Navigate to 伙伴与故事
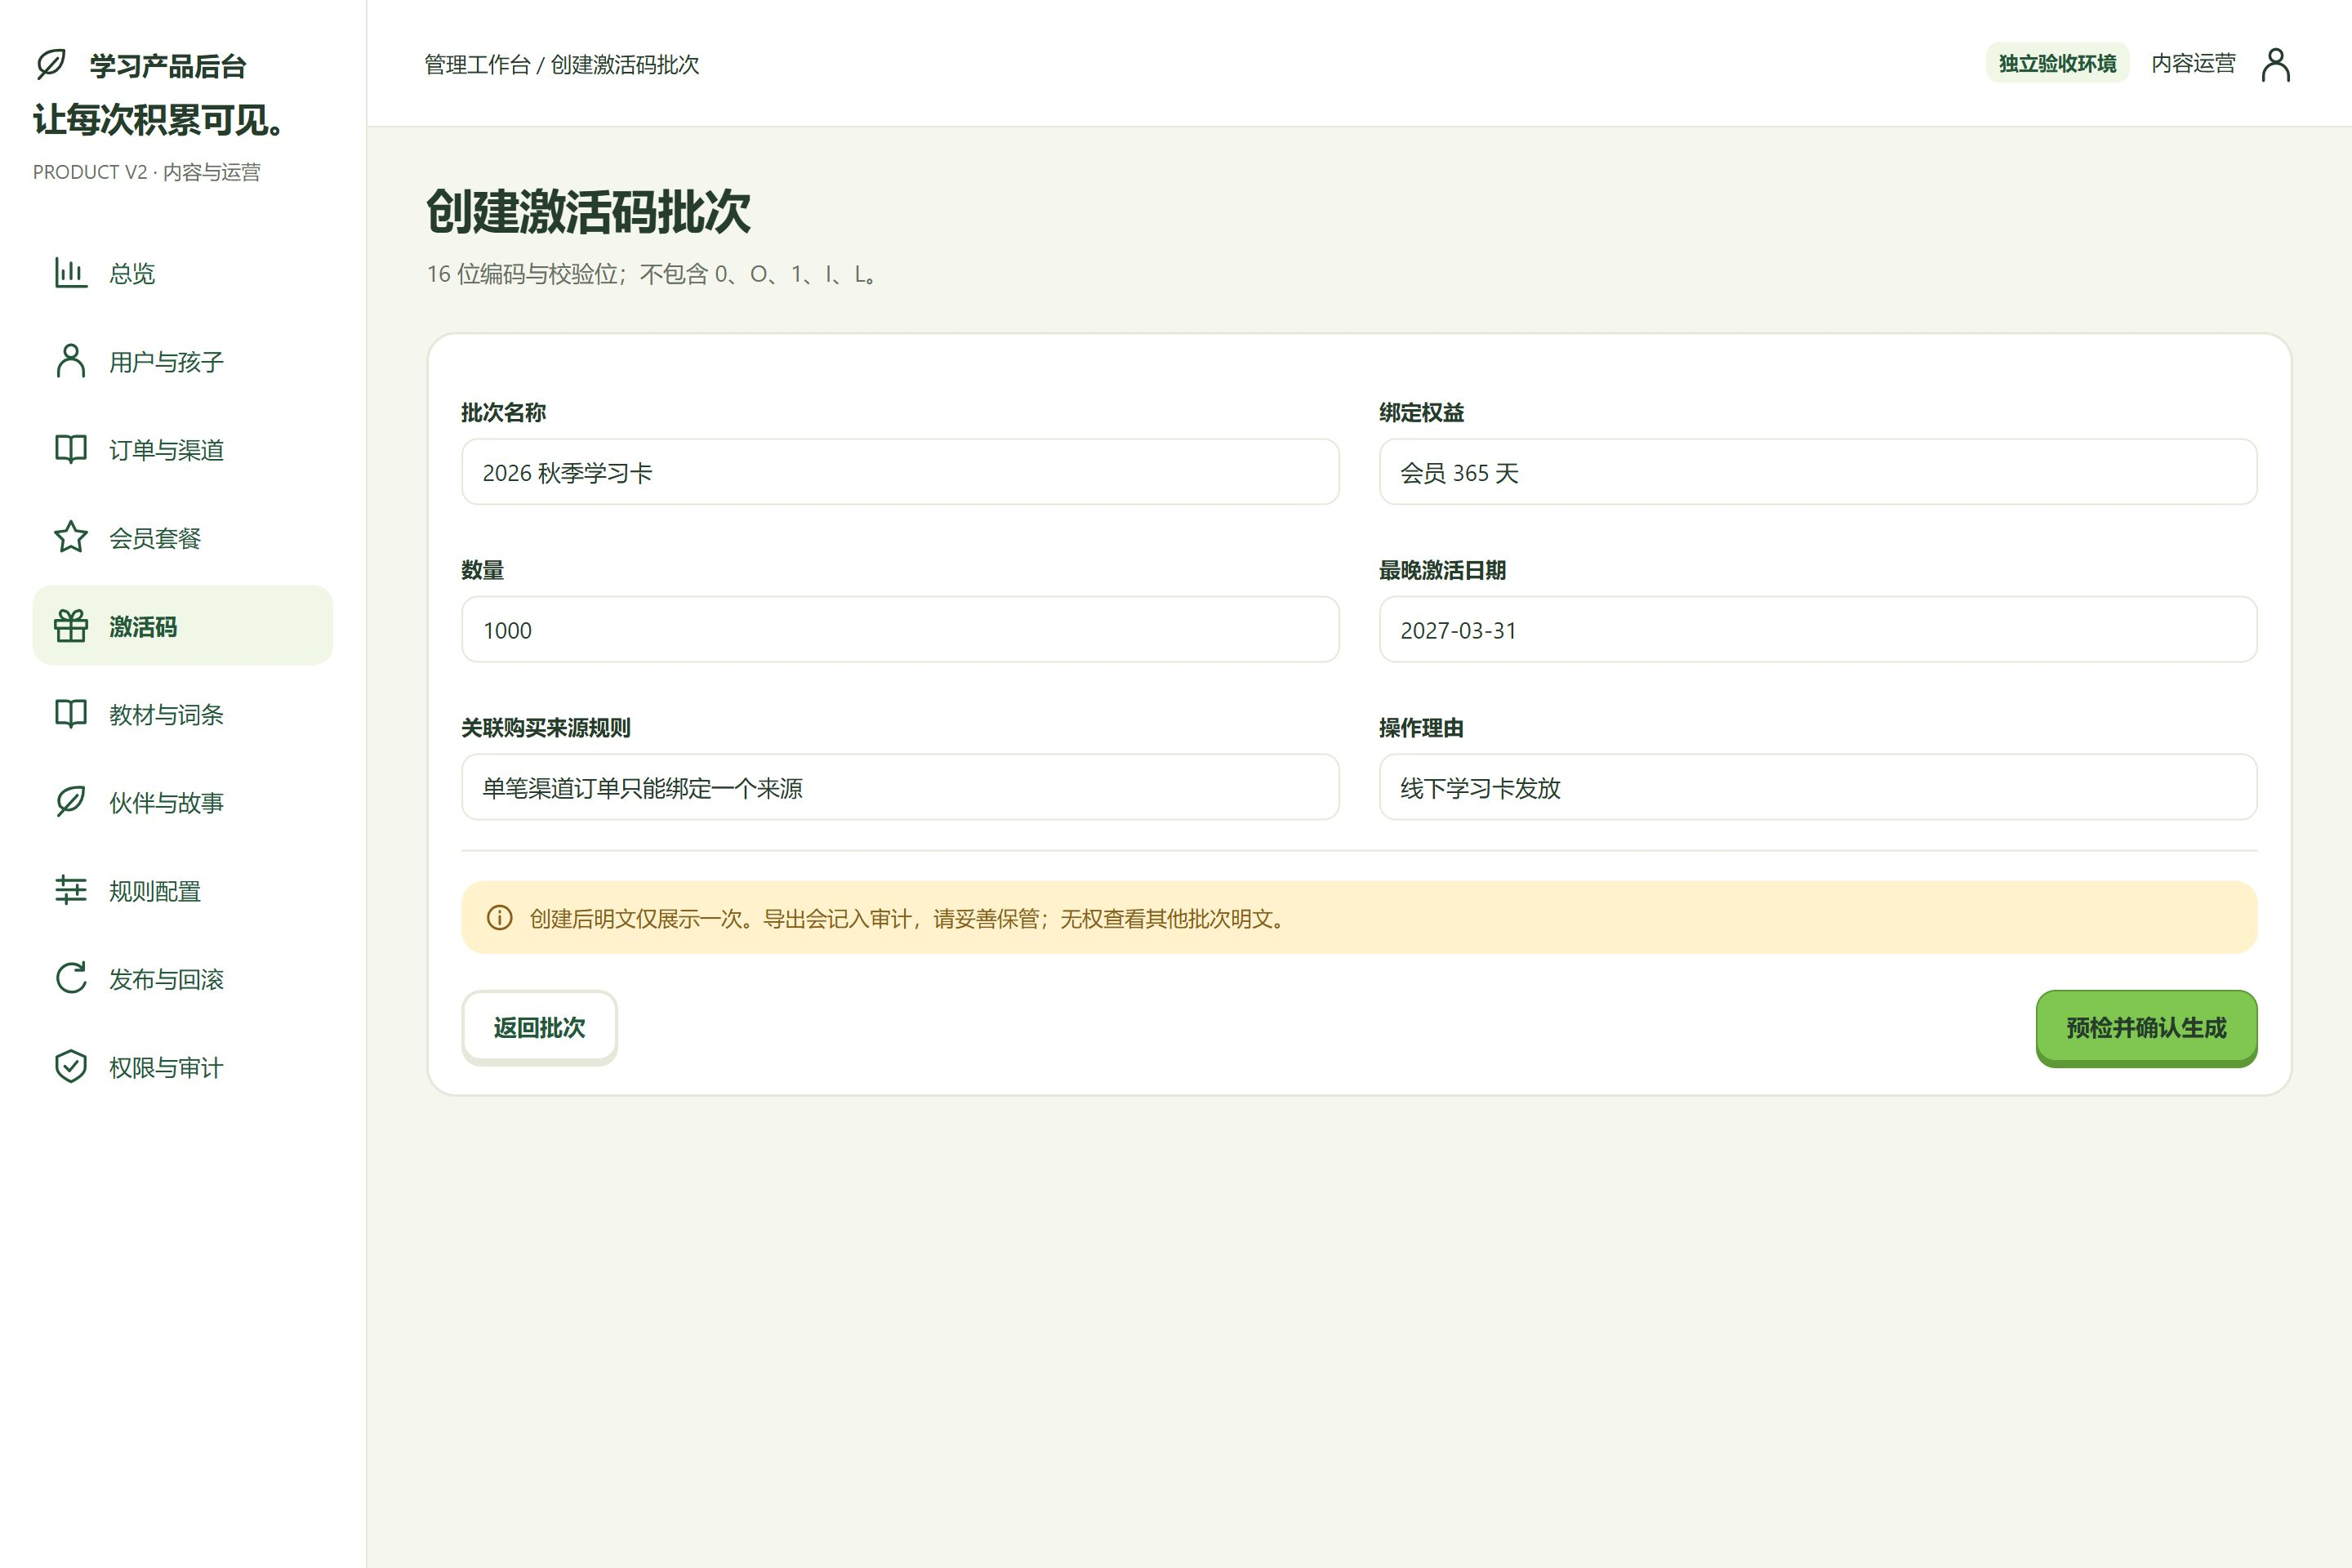The height and width of the screenshot is (1568, 2352). 183,802
